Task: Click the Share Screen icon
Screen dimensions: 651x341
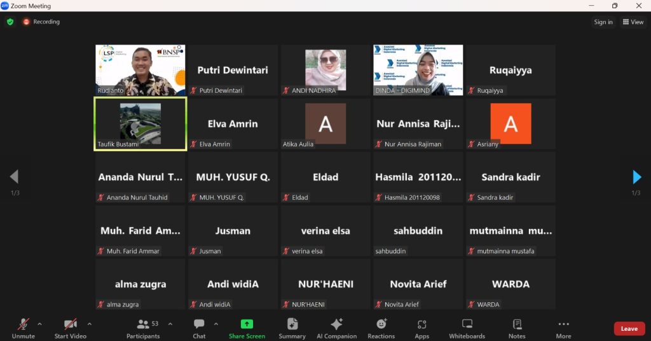Action: coord(247,324)
